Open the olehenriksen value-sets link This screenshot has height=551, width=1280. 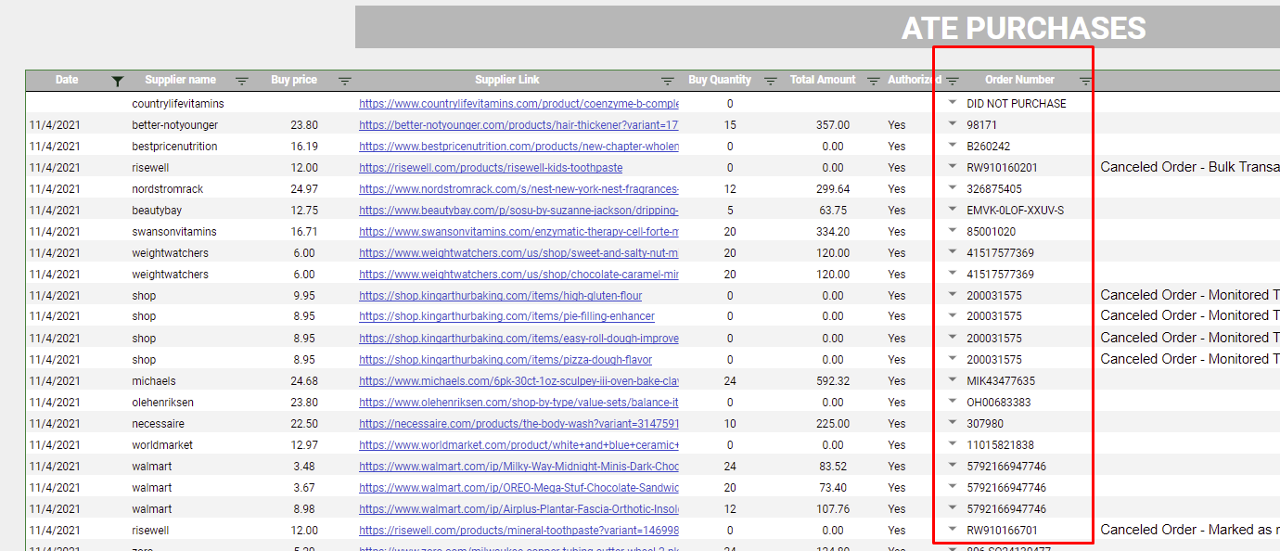pyautogui.click(x=518, y=403)
